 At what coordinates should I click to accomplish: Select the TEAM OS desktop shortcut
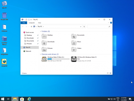point(4,63)
